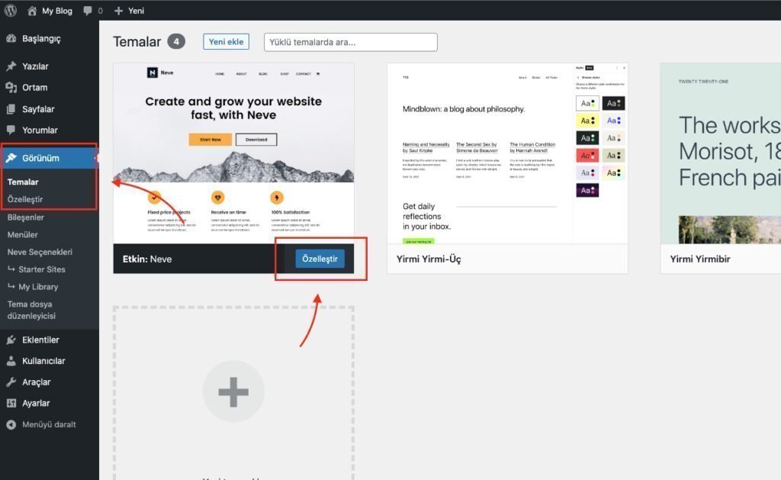781x480 pixels.
Task: Click the Başlangıç dashboard icon
Action: point(11,38)
